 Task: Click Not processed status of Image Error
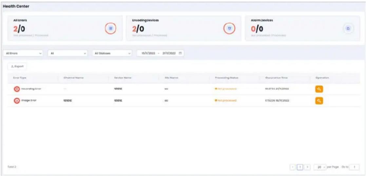[226, 101]
